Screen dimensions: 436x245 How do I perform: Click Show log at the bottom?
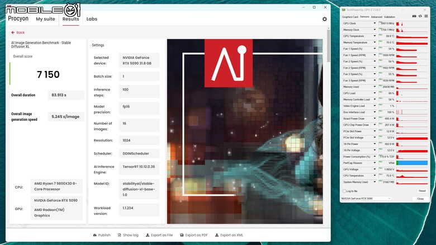(x=128, y=235)
